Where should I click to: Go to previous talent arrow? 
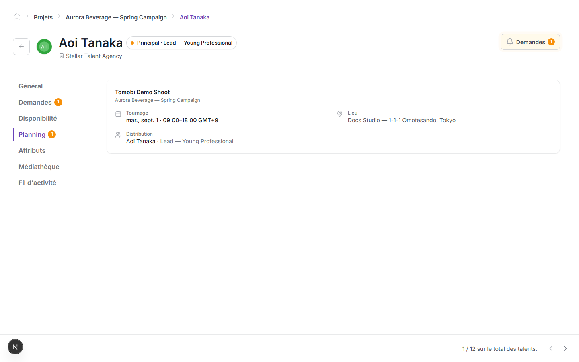tap(551, 348)
